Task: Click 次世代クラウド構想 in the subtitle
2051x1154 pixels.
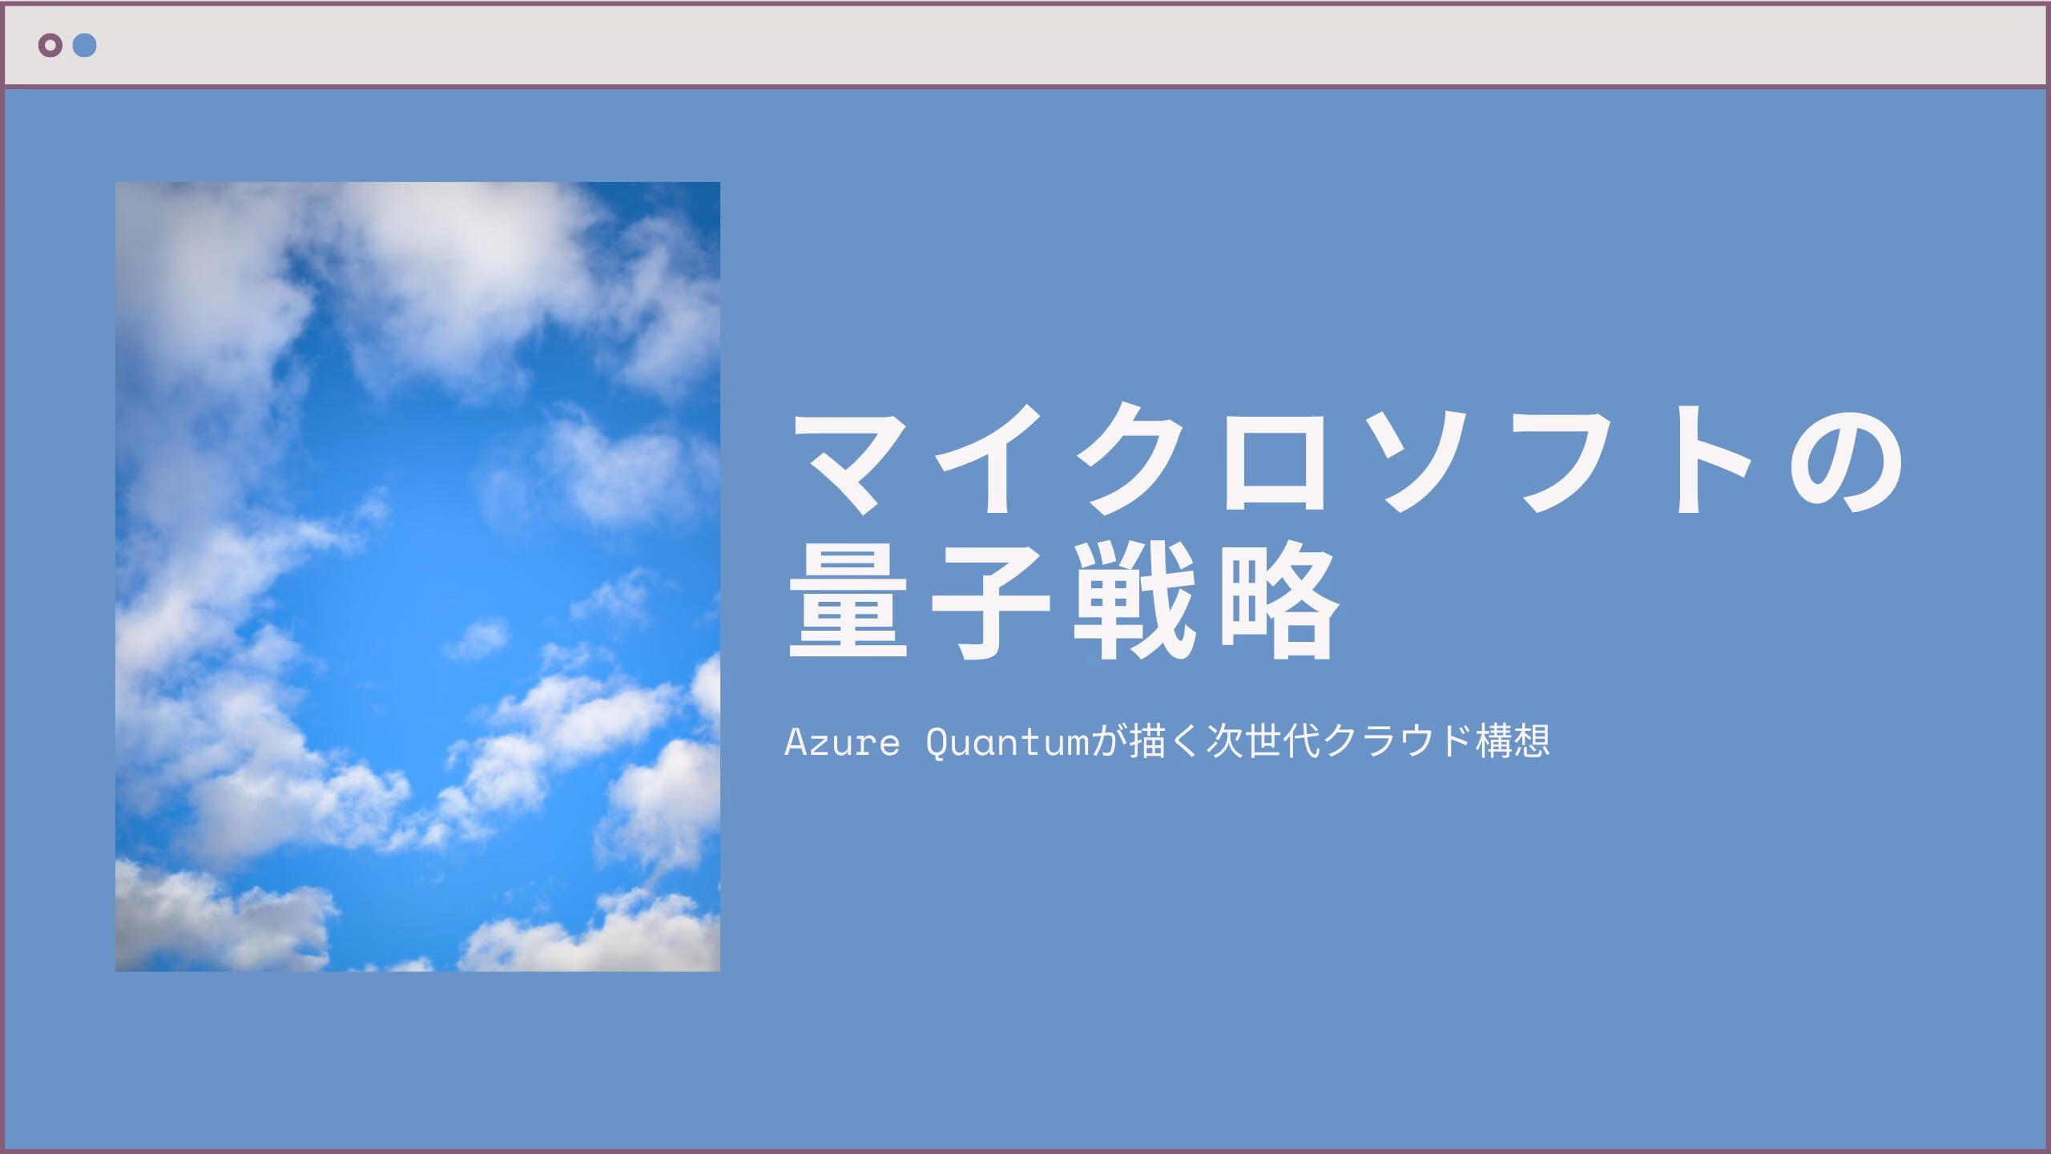Action: click(1378, 742)
